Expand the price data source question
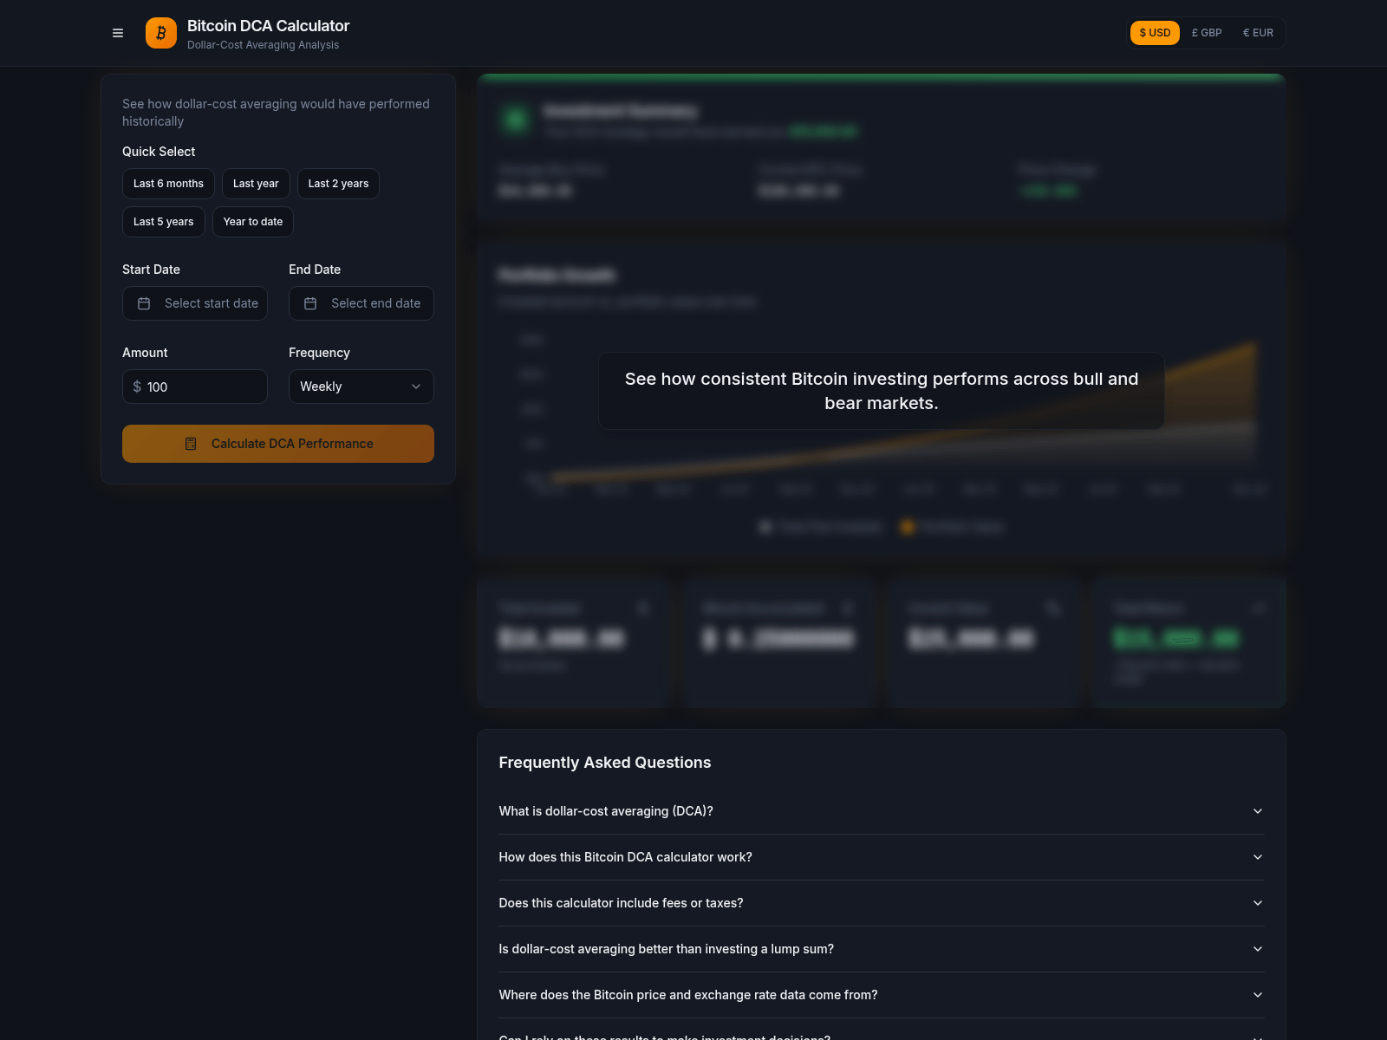 pyautogui.click(x=882, y=995)
